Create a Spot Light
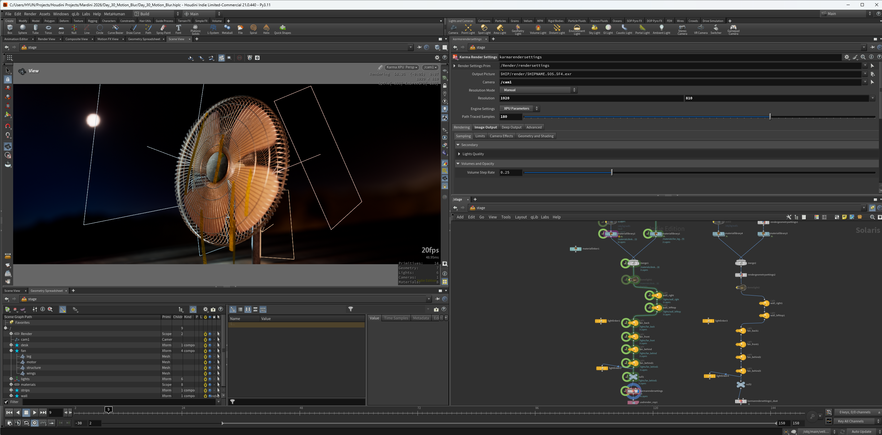 tap(484, 29)
